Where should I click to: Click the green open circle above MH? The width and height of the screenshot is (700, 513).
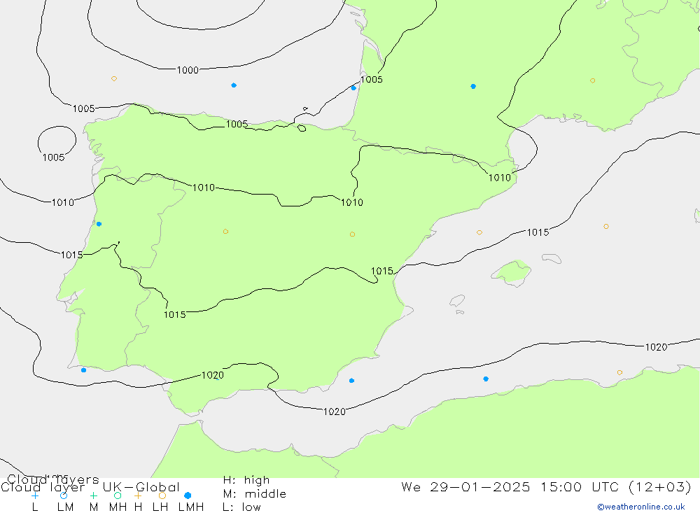(118, 496)
